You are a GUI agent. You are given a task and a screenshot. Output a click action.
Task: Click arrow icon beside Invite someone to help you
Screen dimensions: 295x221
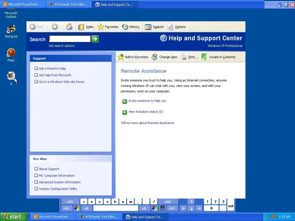pos(124,101)
